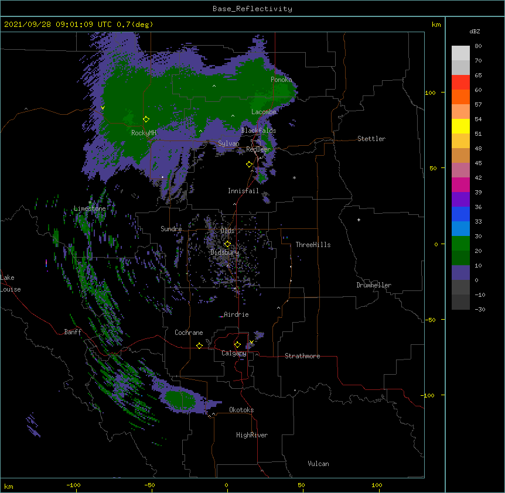505x493 pixels.
Task: Select the 65 dBZ red color swatch
Action: (460, 83)
